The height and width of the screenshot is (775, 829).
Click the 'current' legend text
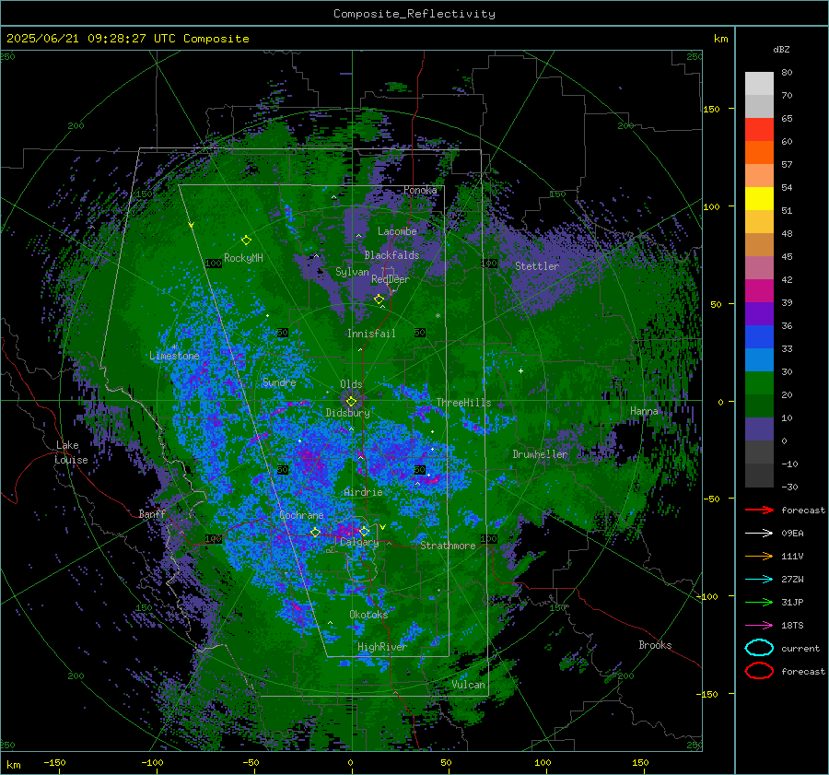pos(800,648)
